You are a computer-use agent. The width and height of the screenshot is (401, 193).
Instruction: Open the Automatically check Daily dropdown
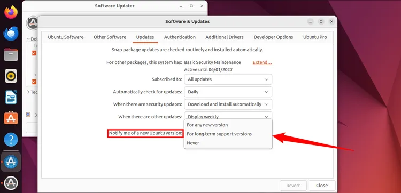tap(228, 92)
